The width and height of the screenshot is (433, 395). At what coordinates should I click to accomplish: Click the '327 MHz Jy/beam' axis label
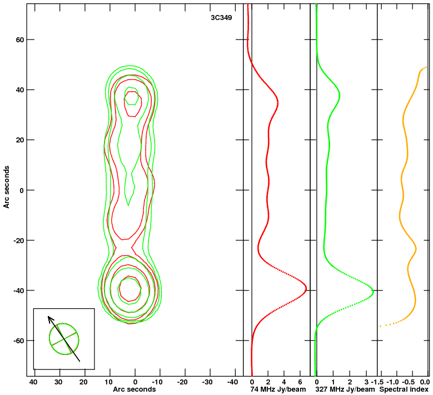345,389
